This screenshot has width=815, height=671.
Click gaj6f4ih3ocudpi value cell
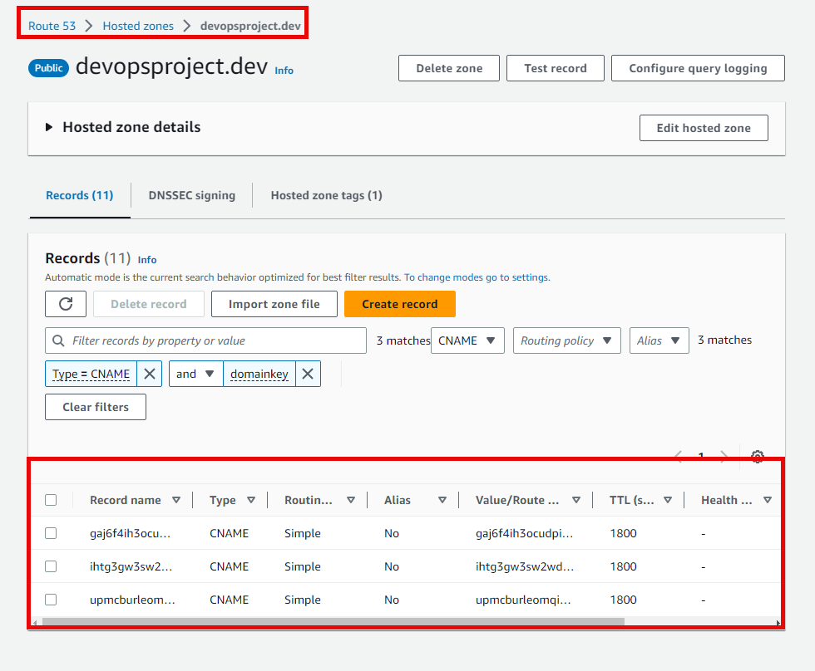pyautogui.click(x=525, y=533)
